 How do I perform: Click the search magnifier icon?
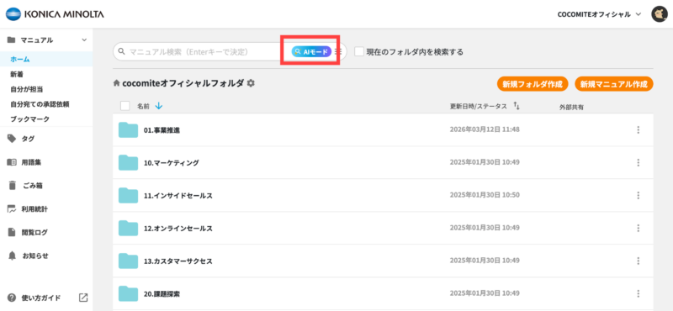(121, 51)
